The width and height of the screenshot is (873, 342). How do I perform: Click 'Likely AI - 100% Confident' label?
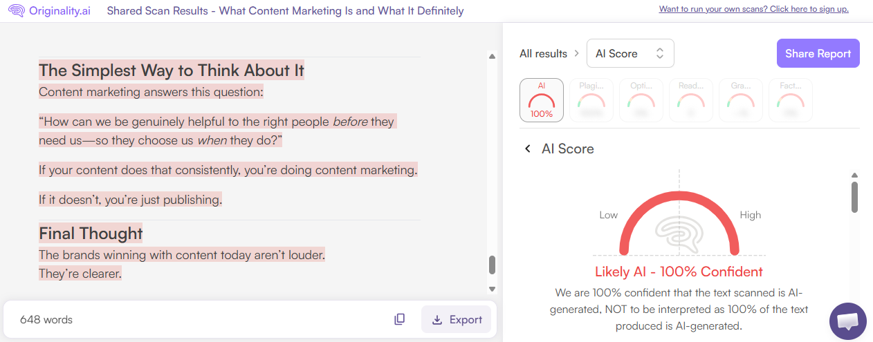[679, 272]
